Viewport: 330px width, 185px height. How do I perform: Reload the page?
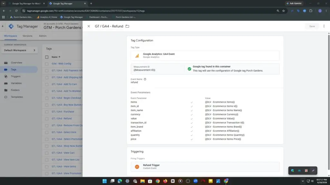tap(16, 11)
